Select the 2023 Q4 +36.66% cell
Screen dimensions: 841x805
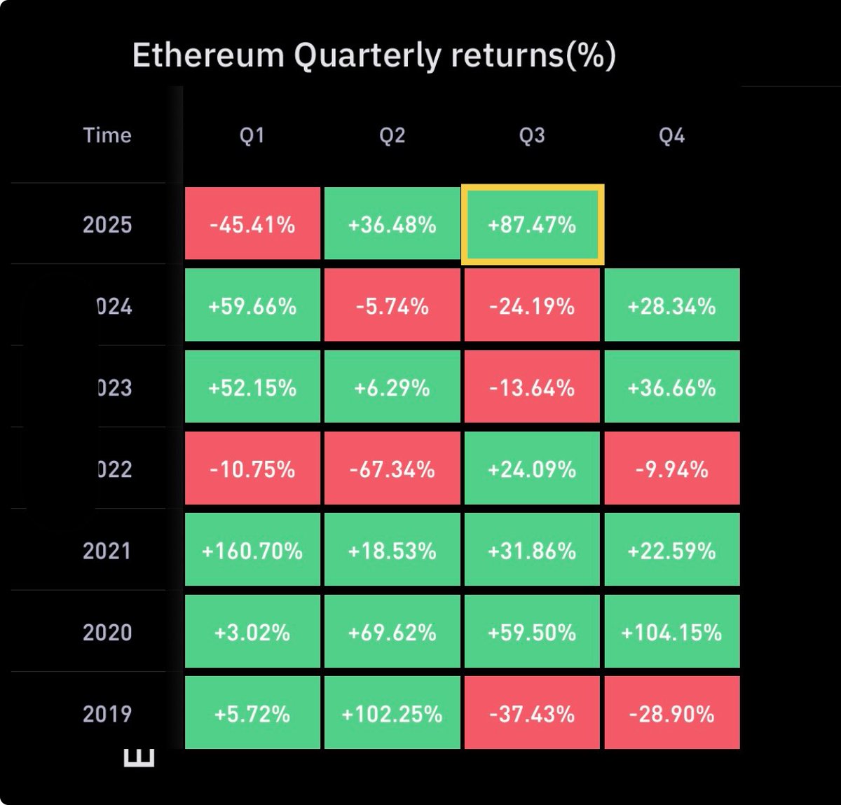click(672, 387)
